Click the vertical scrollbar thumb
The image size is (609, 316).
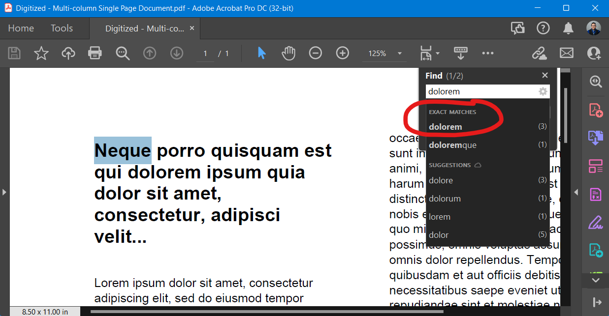coord(565,115)
